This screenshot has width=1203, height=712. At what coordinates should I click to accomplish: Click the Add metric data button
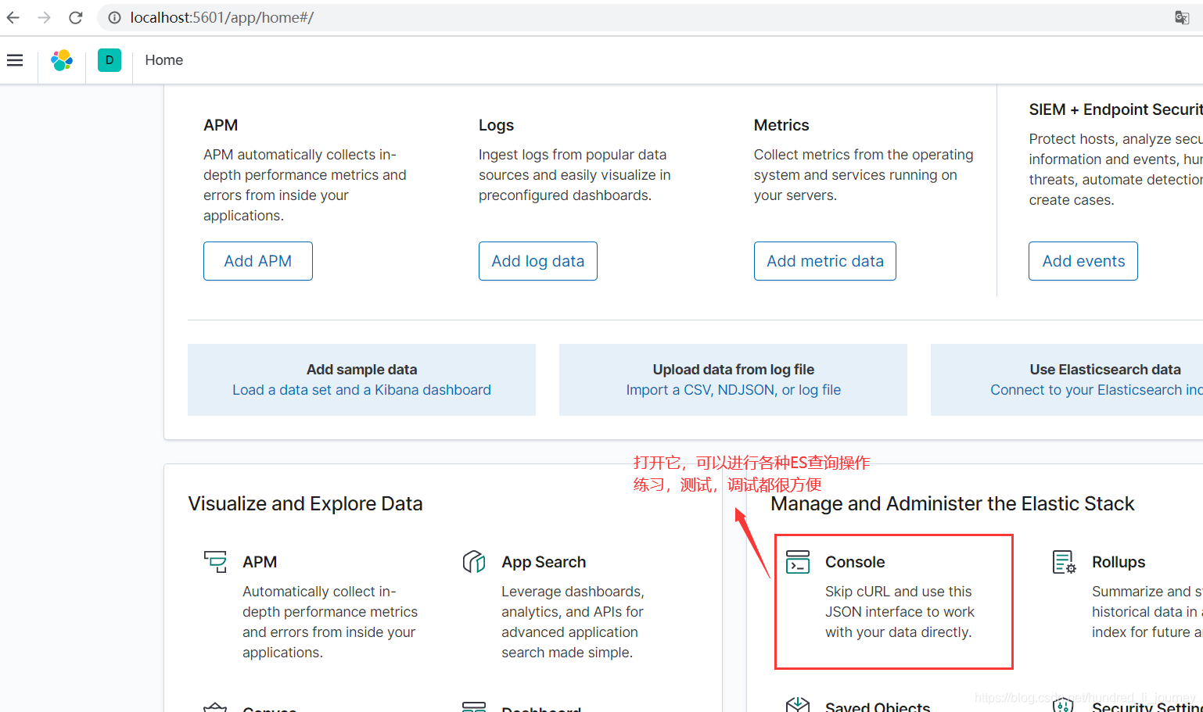point(825,261)
